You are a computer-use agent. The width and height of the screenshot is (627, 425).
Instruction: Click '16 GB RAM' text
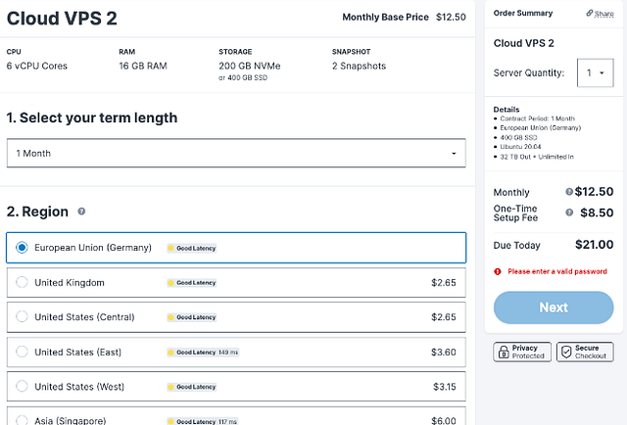(x=143, y=66)
